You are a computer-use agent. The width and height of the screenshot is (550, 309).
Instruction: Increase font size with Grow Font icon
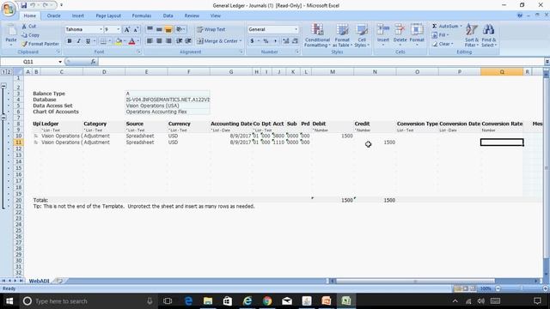pos(126,29)
